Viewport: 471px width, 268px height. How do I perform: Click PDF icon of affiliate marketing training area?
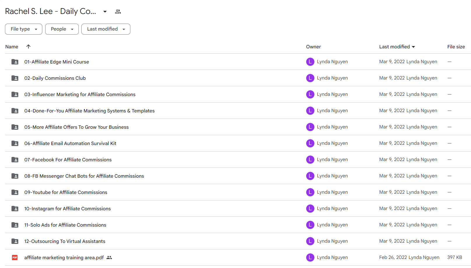[x=15, y=258]
